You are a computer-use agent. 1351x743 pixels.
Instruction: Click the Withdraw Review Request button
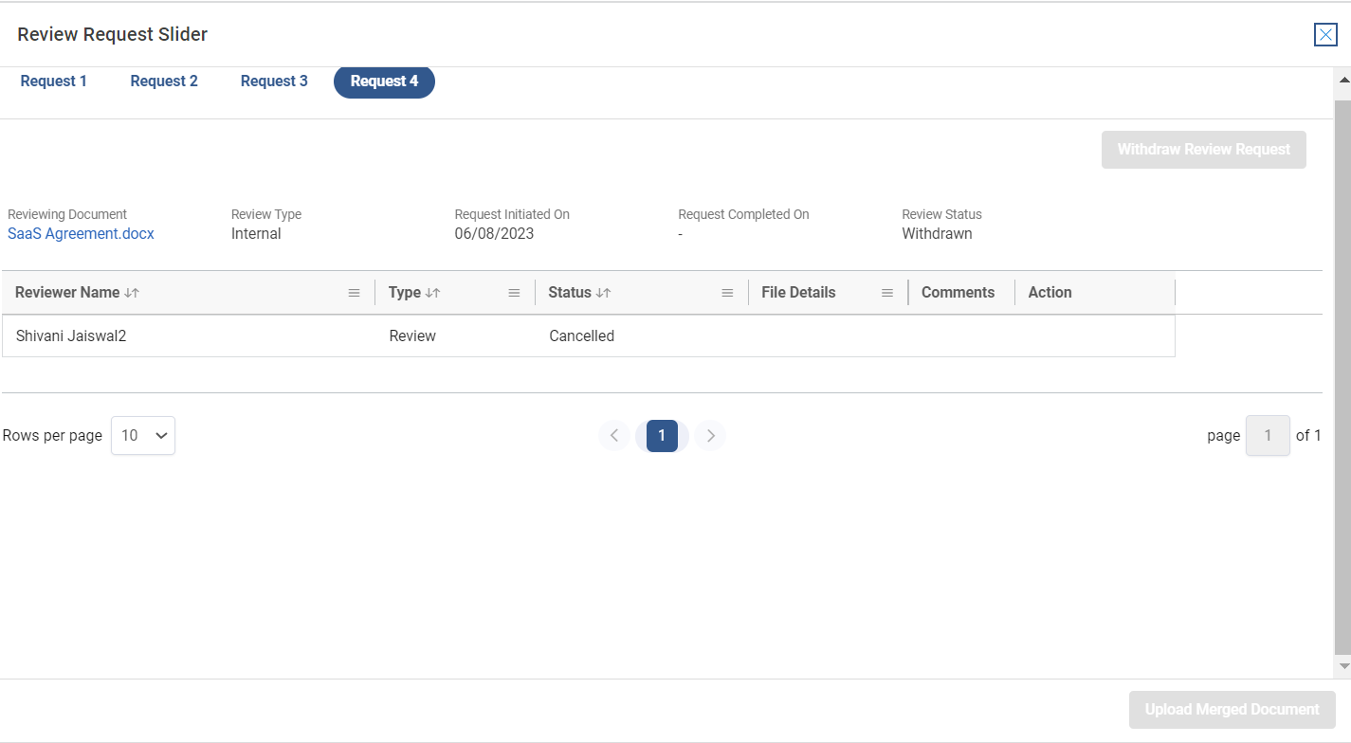coord(1203,150)
